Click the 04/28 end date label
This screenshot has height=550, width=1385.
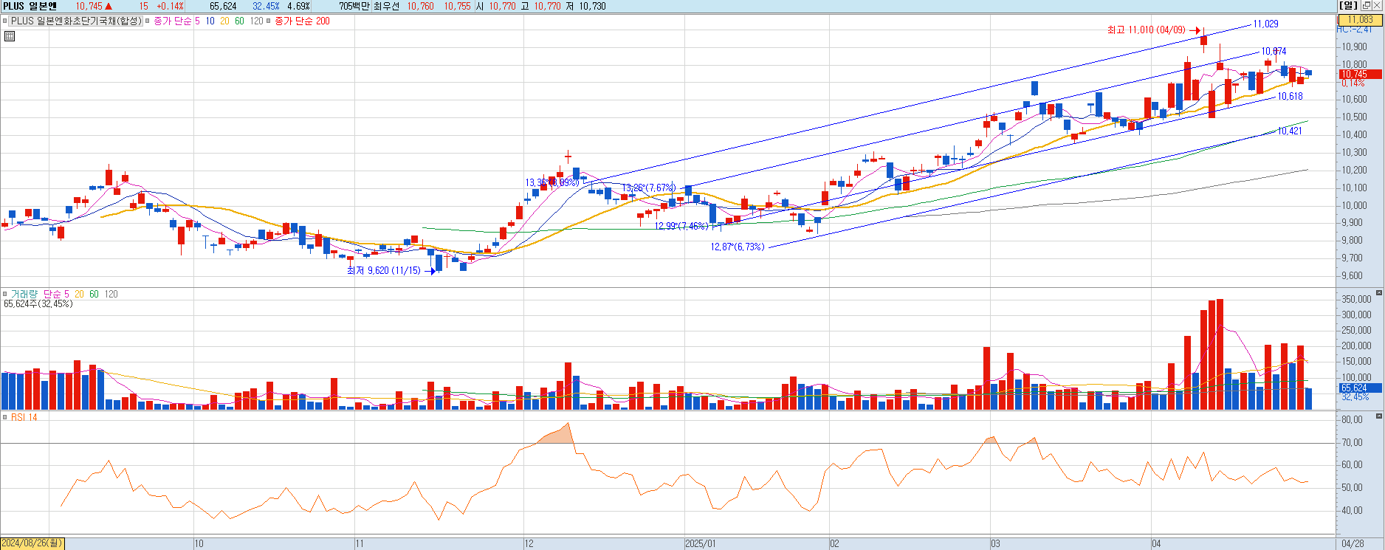point(1353,543)
